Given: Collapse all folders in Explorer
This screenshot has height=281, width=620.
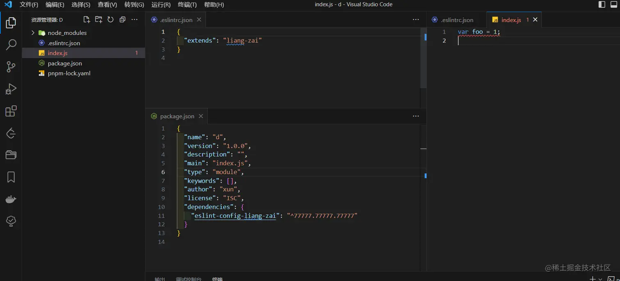Looking at the screenshot, I should click(122, 20).
